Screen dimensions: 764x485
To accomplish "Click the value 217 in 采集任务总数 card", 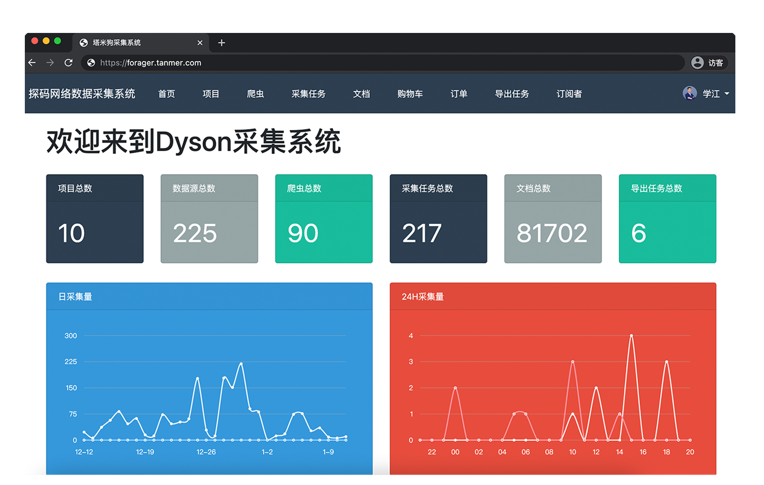I will [422, 233].
